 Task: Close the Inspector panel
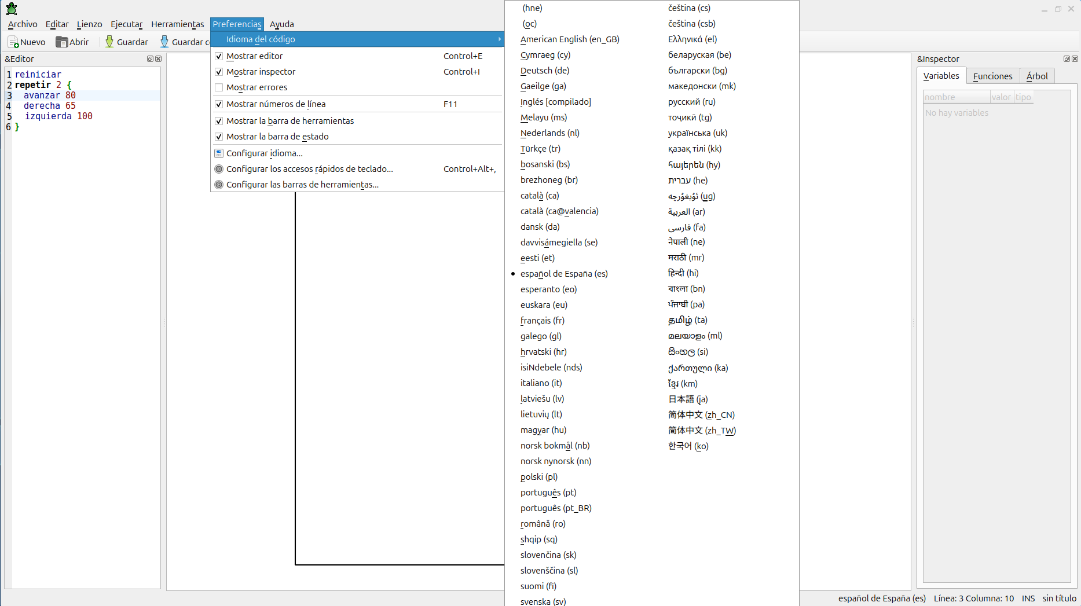pos(1075,59)
